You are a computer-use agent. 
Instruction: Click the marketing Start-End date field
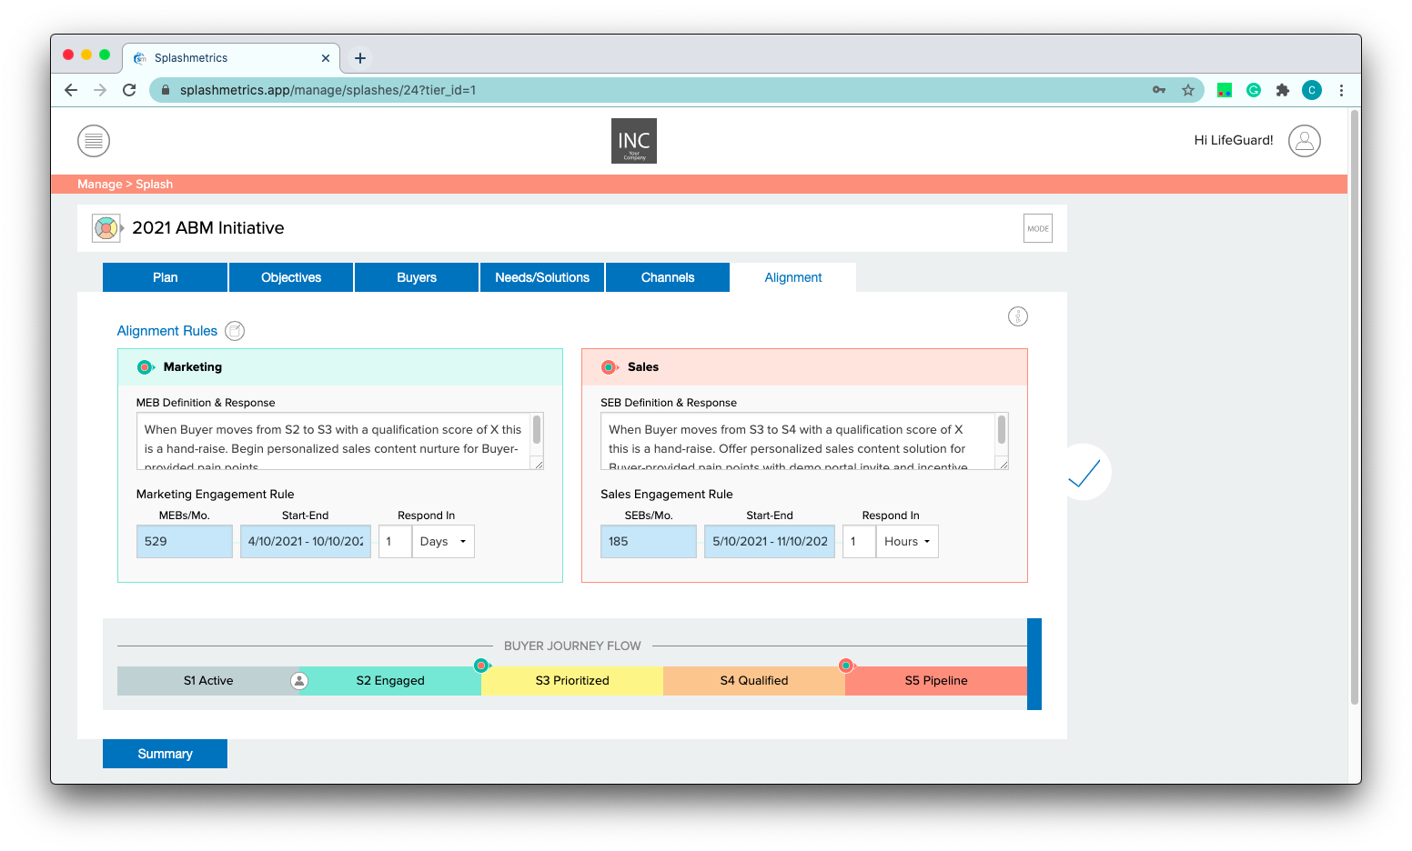pos(306,541)
